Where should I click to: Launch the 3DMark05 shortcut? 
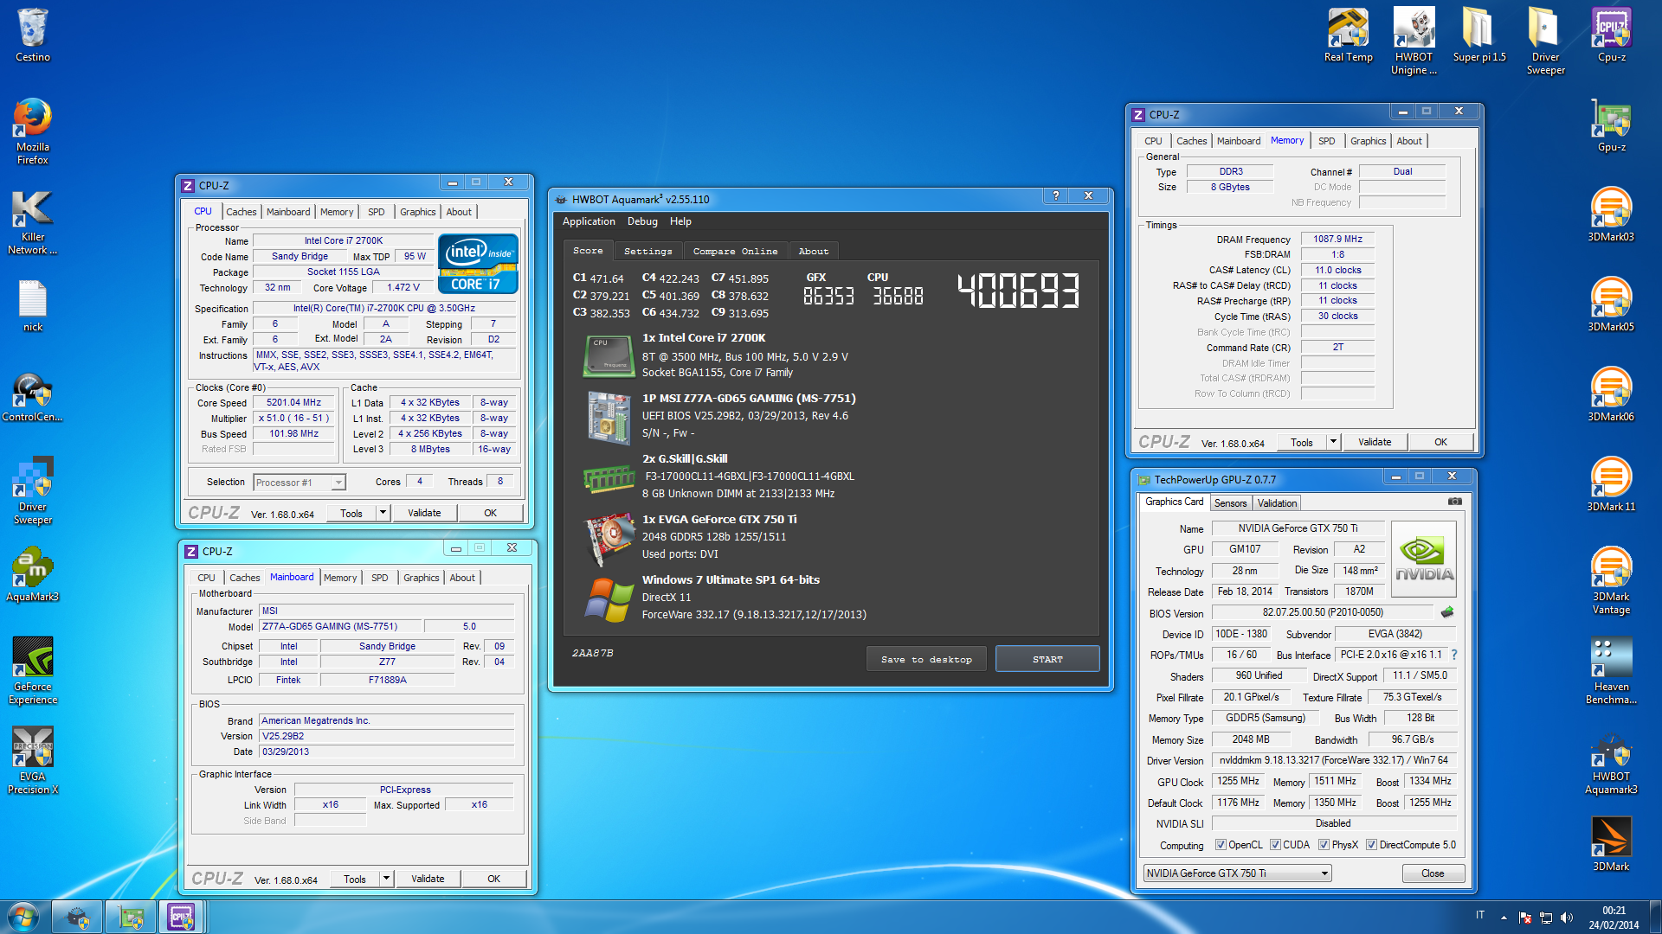pos(1611,305)
